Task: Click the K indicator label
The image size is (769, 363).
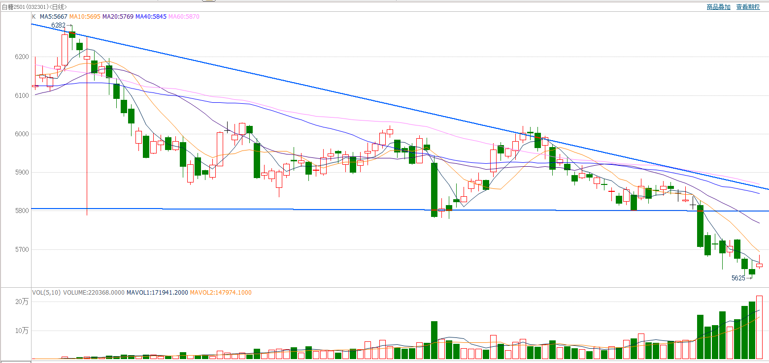Action: point(33,16)
